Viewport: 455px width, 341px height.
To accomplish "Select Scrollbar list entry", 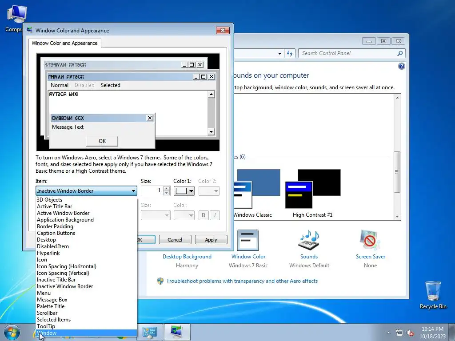I will click(87, 313).
